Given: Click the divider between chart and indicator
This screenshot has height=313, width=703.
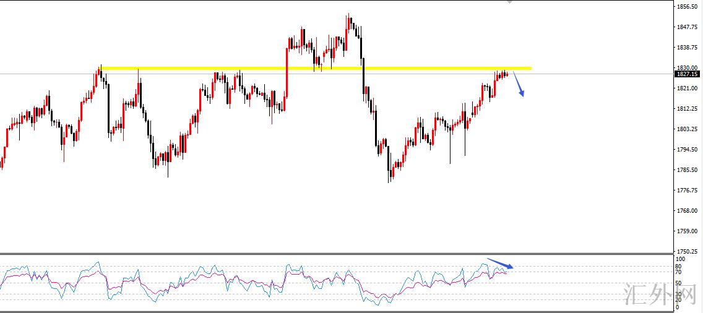Looking at the screenshot, I should pyautogui.click(x=334, y=254).
